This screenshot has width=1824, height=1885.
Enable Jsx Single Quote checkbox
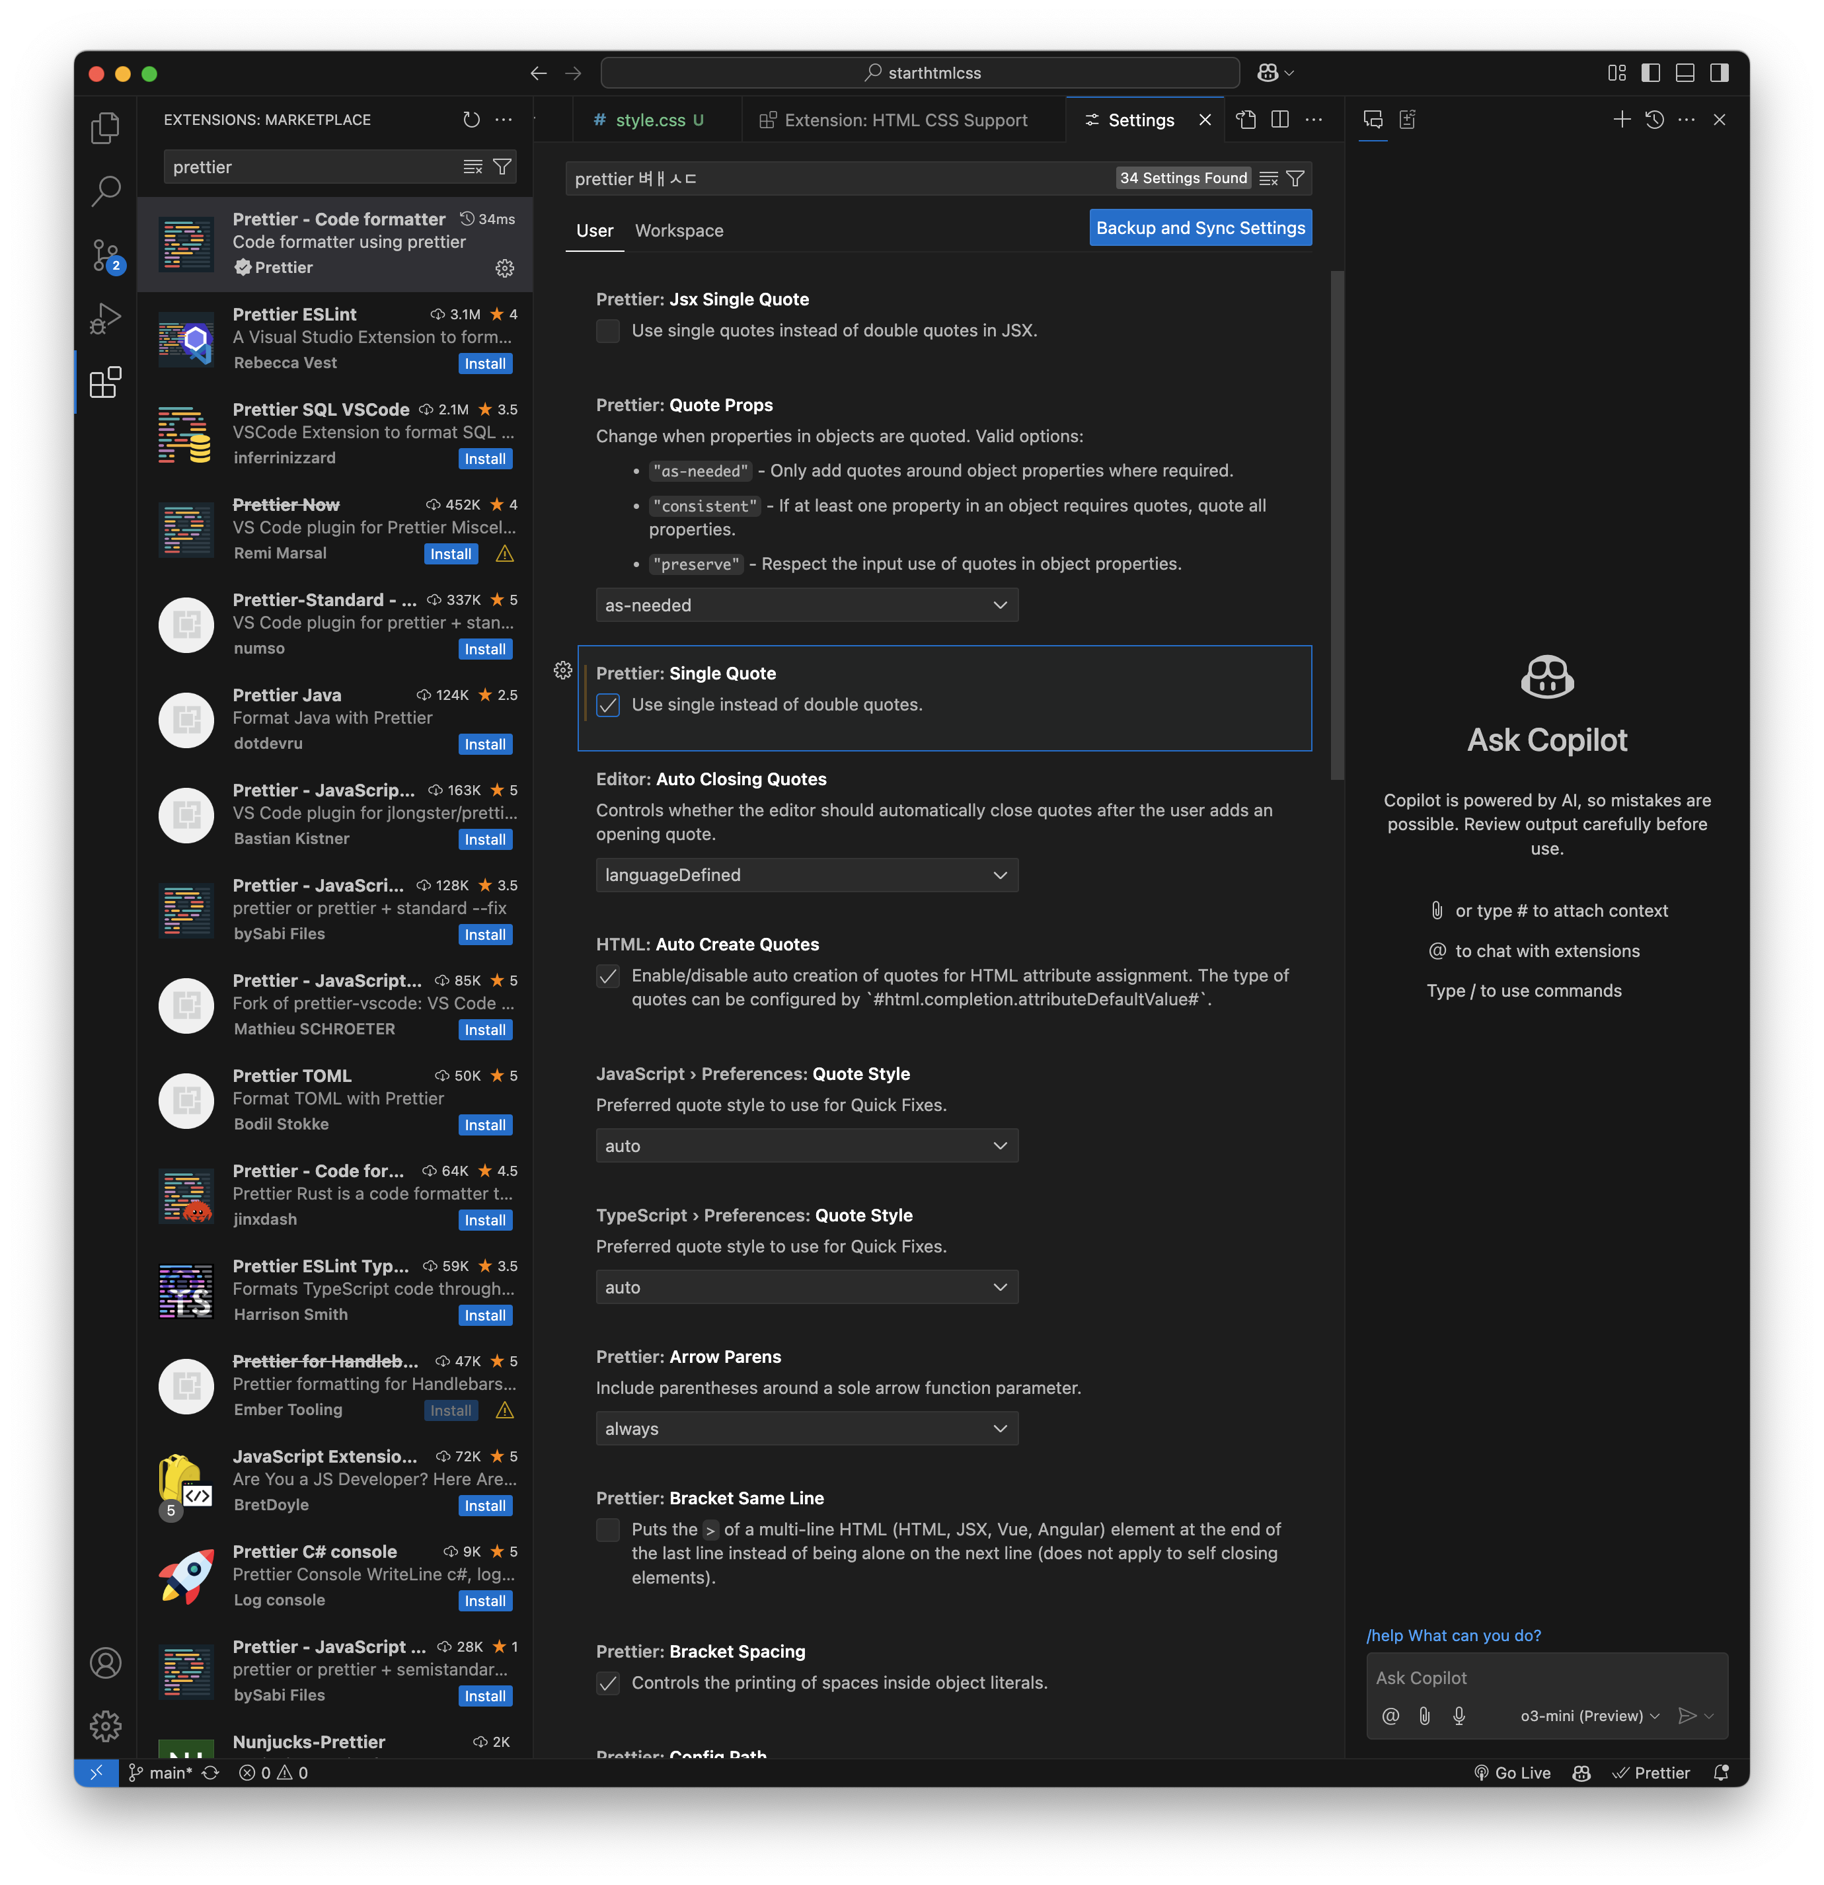[x=608, y=331]
